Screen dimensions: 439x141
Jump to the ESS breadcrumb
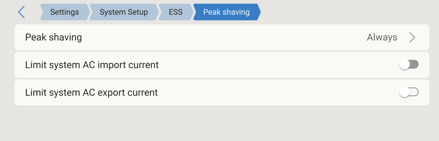click(176, 12)
